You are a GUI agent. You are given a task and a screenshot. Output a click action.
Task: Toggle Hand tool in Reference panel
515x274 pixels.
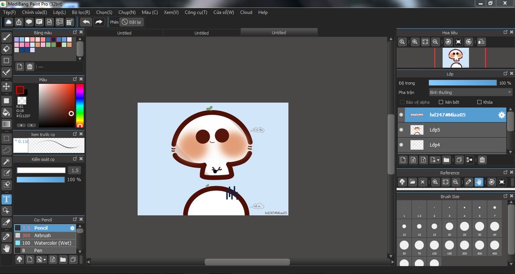click(479, 182)
